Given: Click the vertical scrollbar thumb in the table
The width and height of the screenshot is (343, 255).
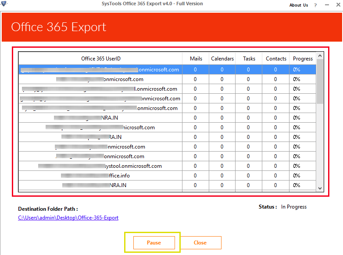Looking at the screenshot, I should 320,81.
